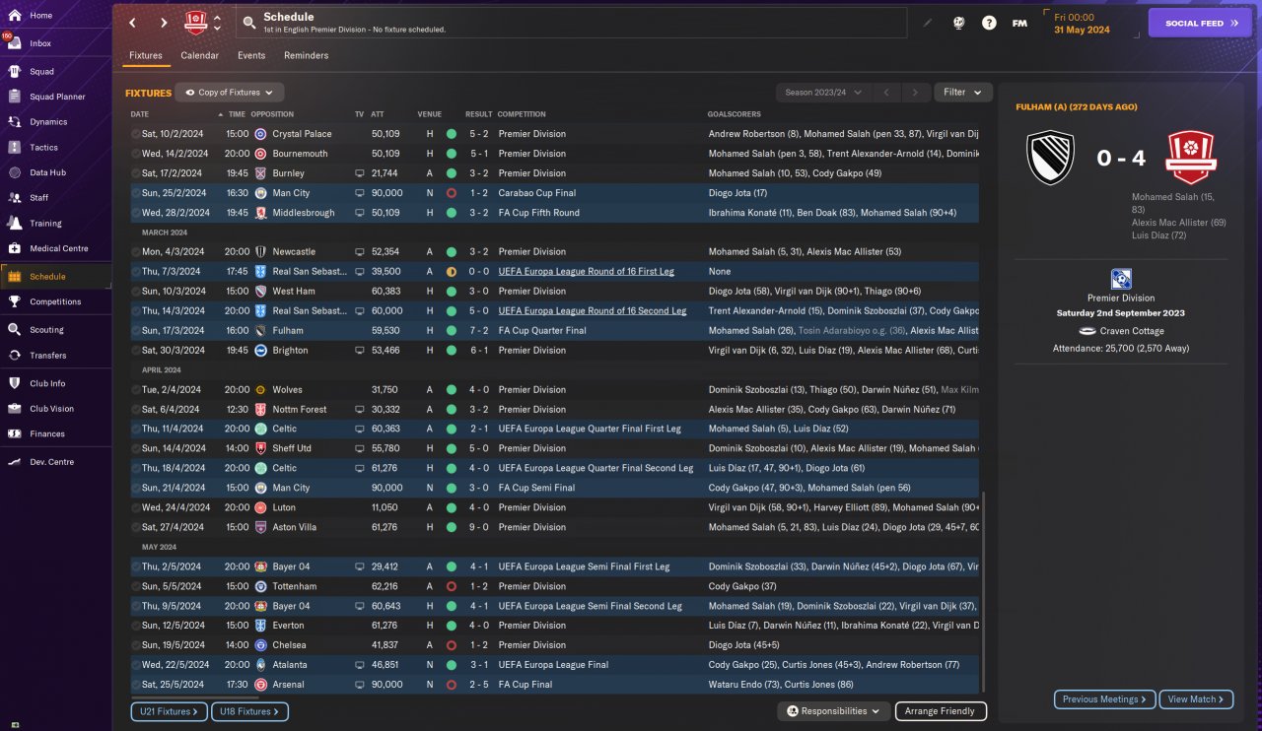Toggle the checkmark for the Wolves fixture

tap(136, 390)
